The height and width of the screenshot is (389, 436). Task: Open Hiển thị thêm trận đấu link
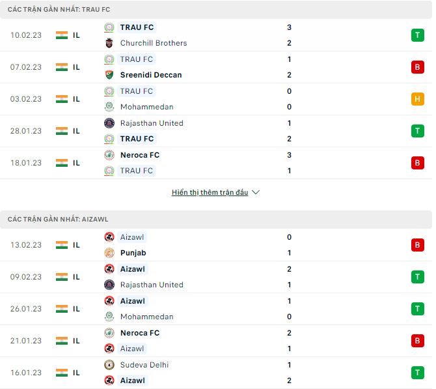[210, 193]
